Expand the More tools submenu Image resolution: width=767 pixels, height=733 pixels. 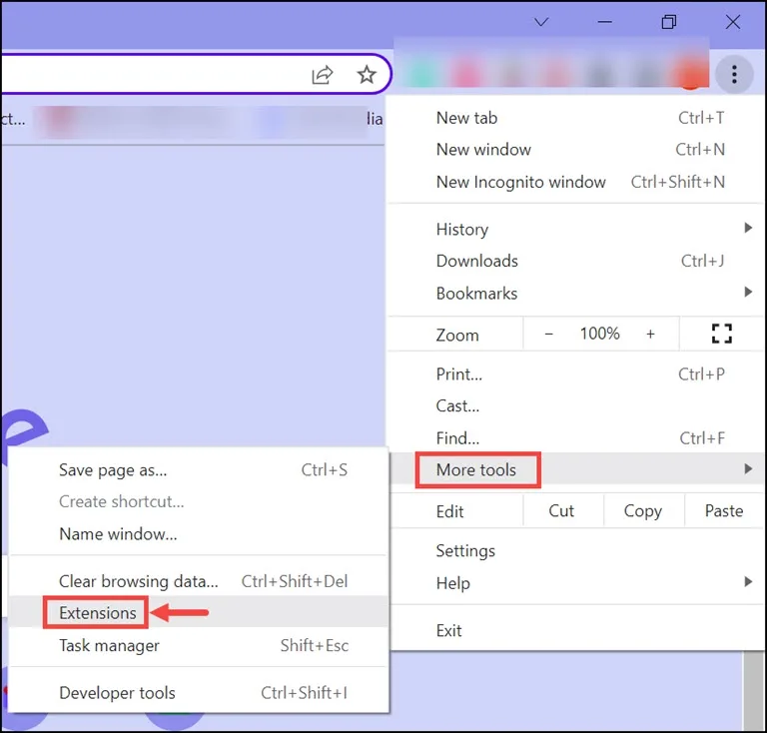[576, 470]
